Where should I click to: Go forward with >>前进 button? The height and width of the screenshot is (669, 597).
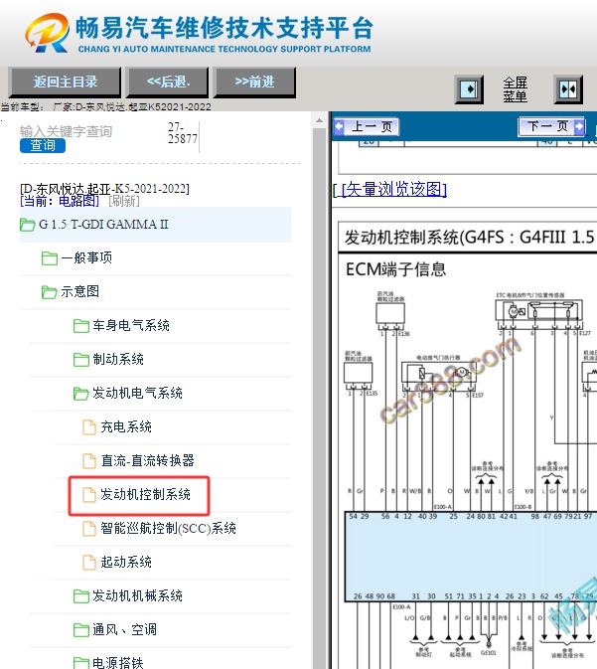tap(254, 82)
